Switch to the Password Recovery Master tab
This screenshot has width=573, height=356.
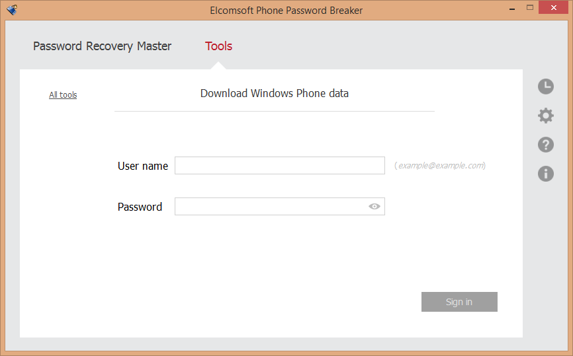pos(102,46)
